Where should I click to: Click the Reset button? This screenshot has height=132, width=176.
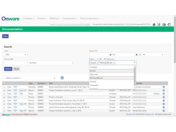click(16, 69)
